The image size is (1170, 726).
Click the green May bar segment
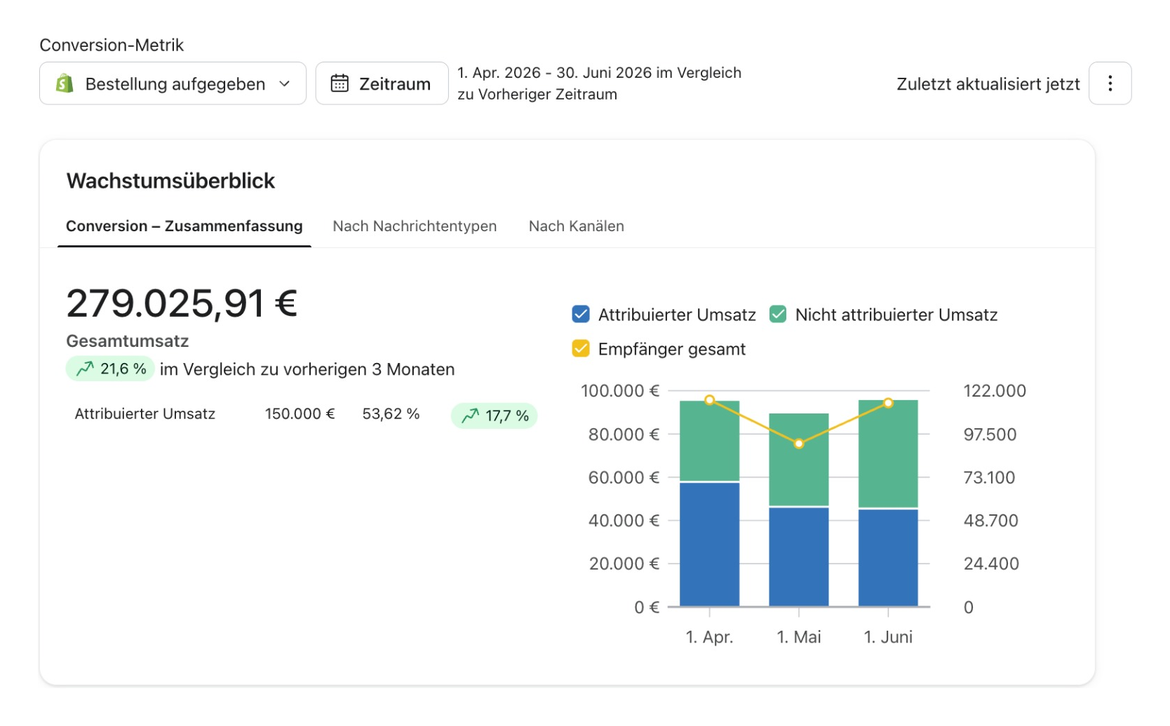pyautogui.click(x=798, y=460)
